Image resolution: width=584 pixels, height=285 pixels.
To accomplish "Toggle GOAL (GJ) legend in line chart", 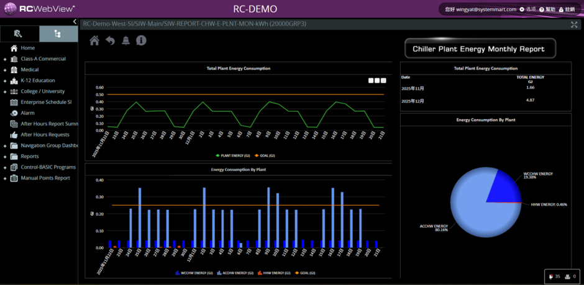I will 265,156.
